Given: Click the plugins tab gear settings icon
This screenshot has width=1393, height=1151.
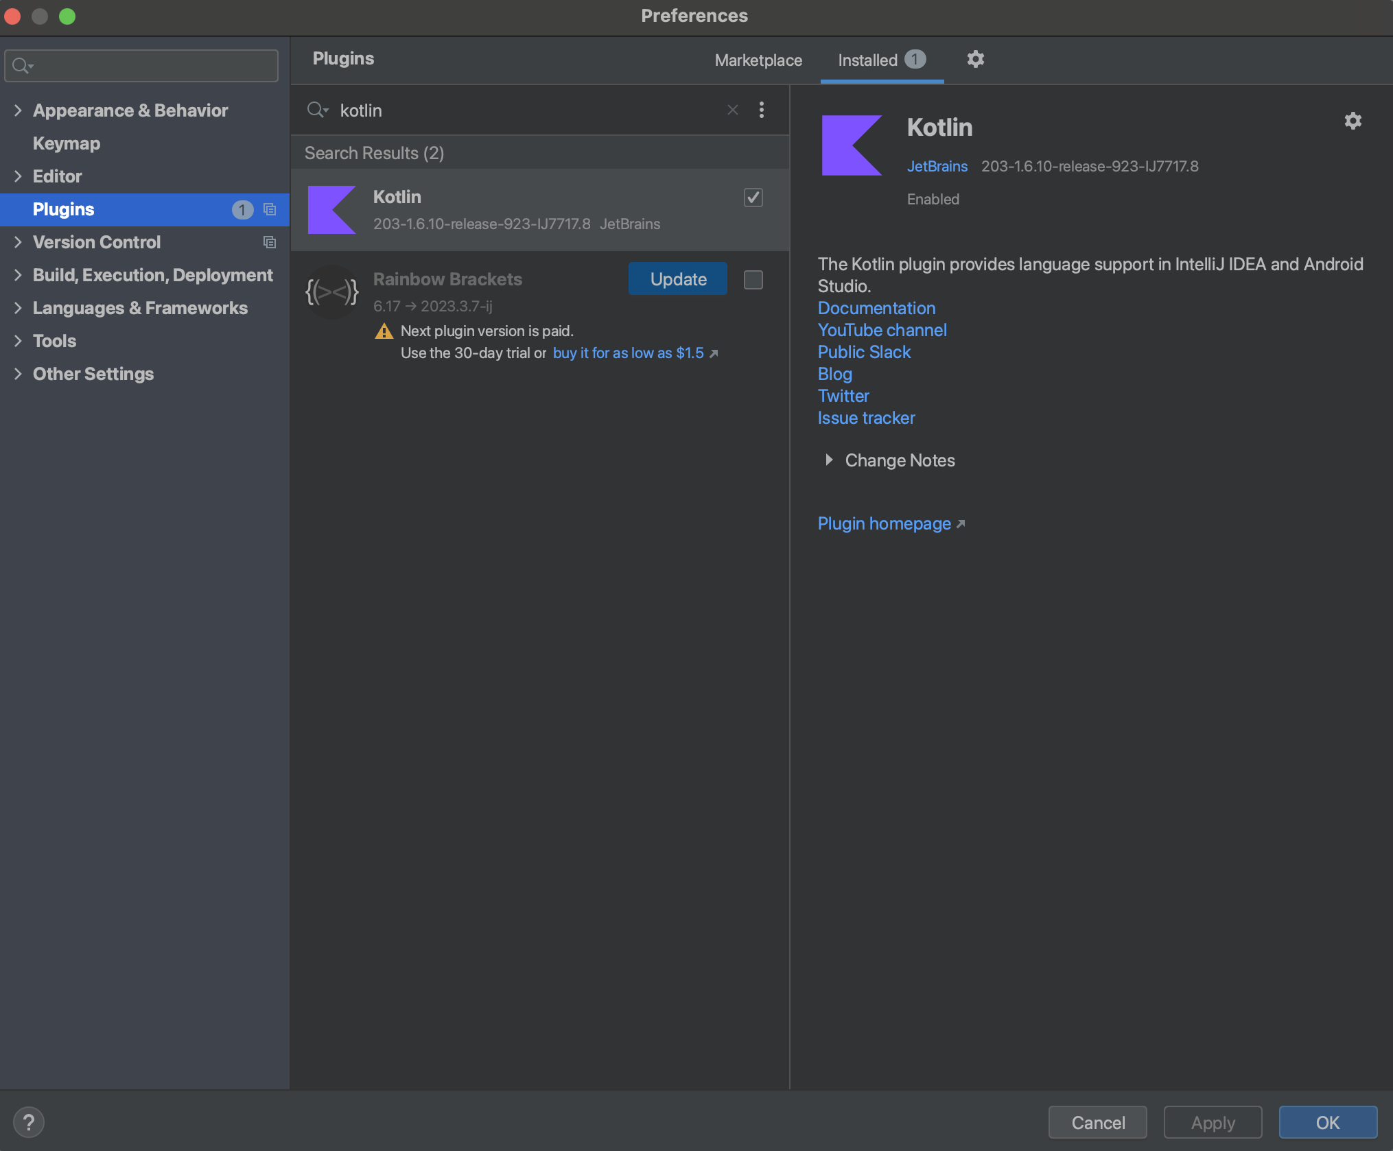Looking at the screenshot, I should point(975,60).
